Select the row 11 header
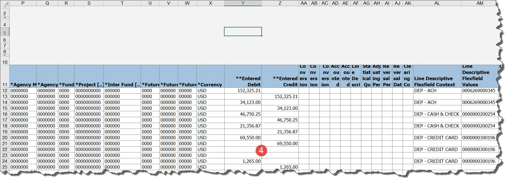Screen dimensions: 509x181 (x=5, y=85)
